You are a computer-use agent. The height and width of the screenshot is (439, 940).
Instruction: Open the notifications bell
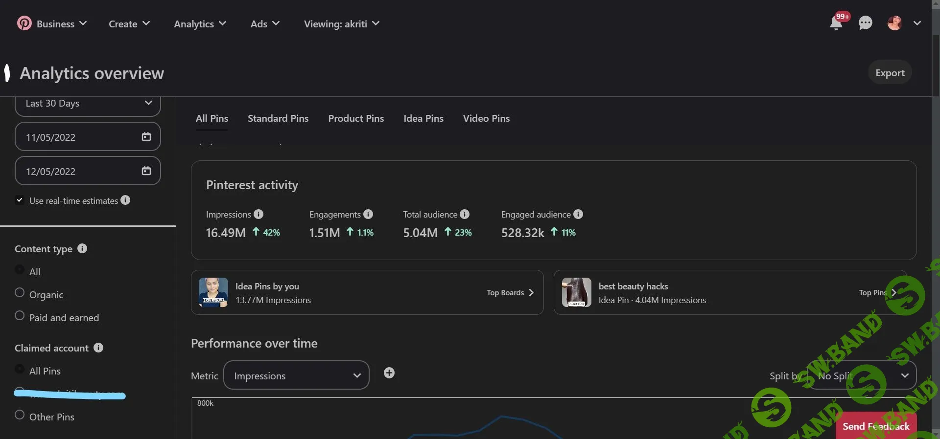[836, 23]
